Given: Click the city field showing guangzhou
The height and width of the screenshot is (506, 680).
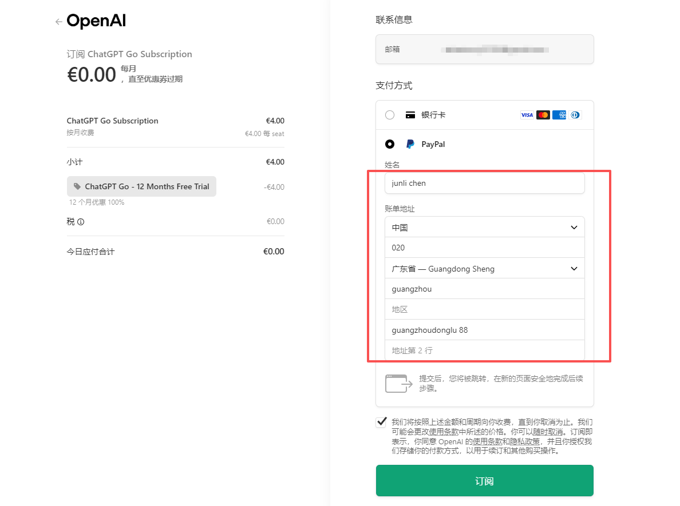Looking at the screenshot, I should click(x=484, y=289).
